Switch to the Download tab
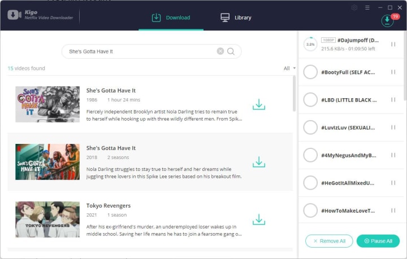Viewport: 407px width, 259px height. click(171, 17)
